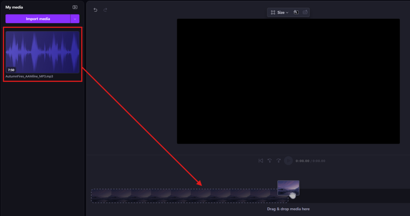Screen dimensions: 410x216
Task: Click the background icon next to Size
Action: coord(296,12)
